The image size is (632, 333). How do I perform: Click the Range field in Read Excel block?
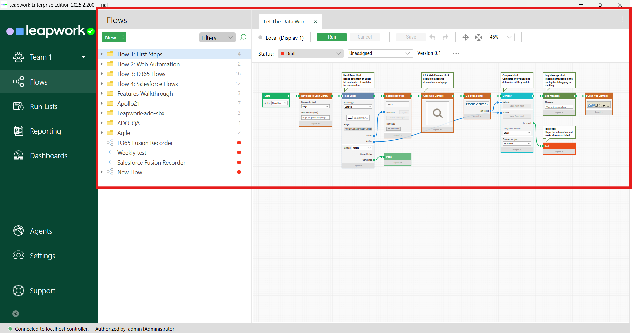point(358,129)
